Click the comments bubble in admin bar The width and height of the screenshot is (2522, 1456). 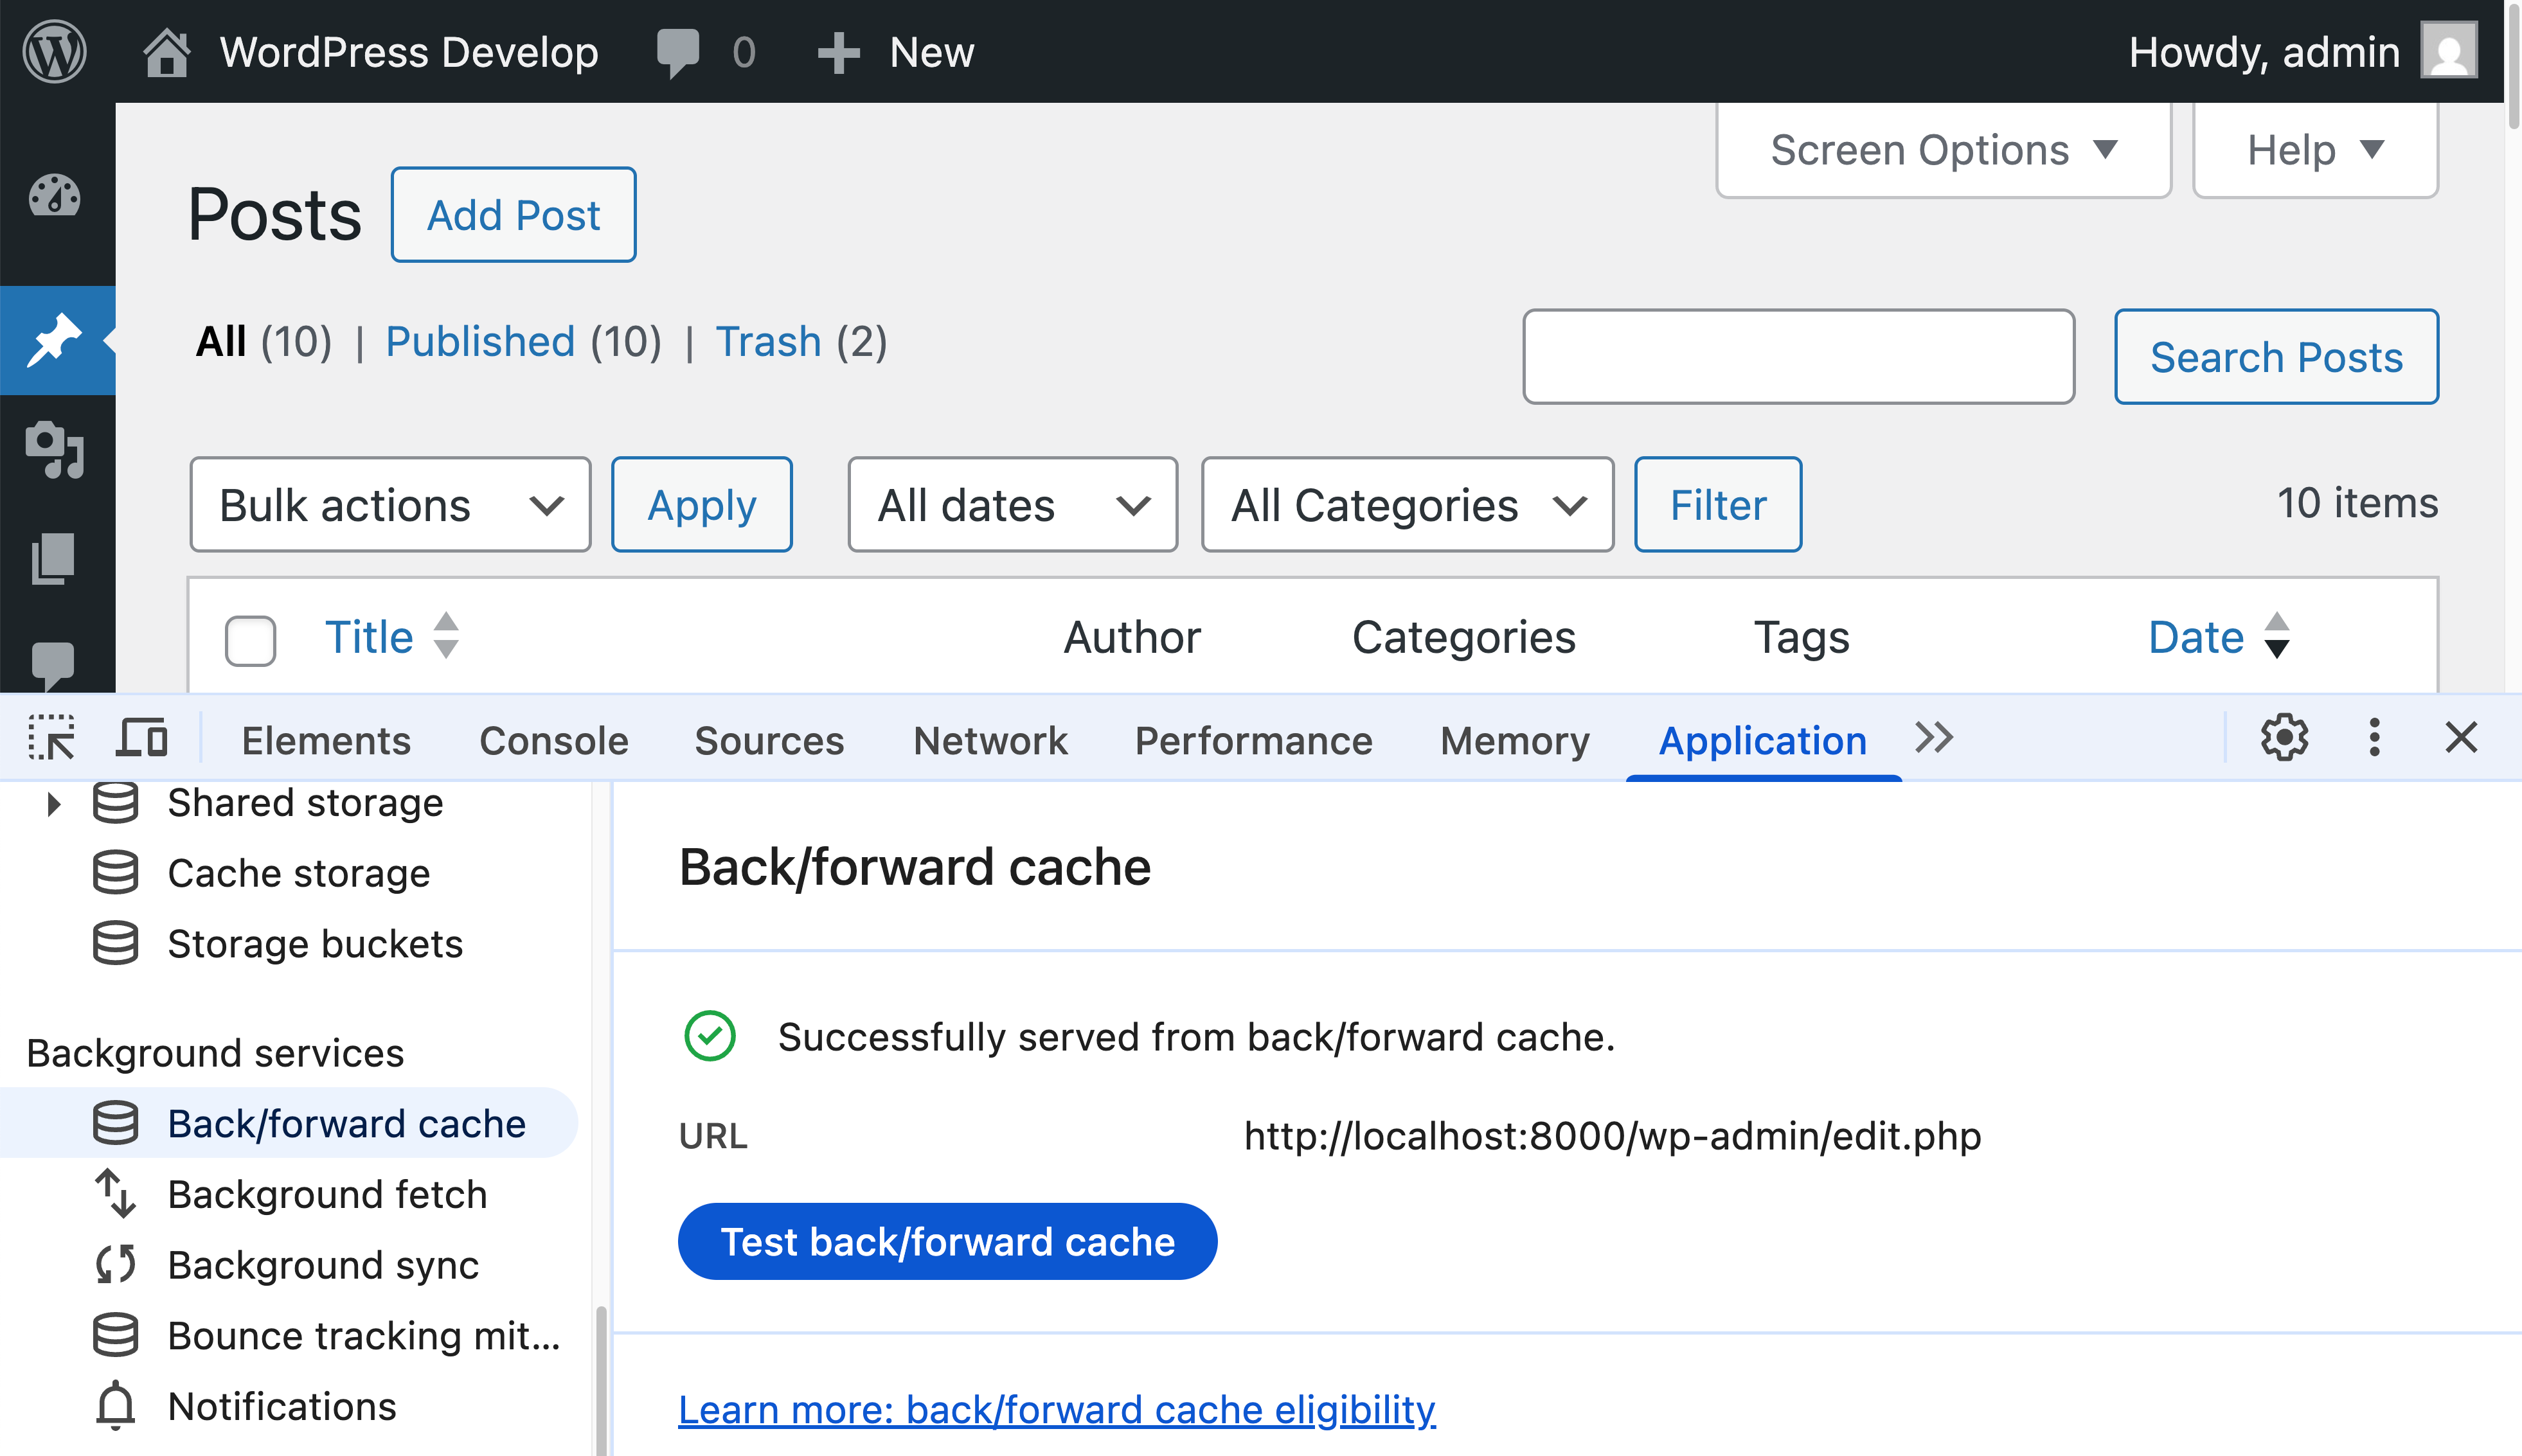[678, 52]
